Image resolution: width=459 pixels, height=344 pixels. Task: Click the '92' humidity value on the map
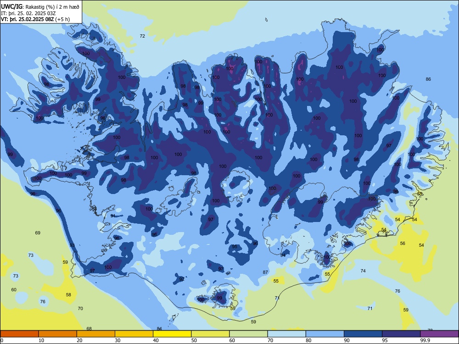click(x=182, y=279)
